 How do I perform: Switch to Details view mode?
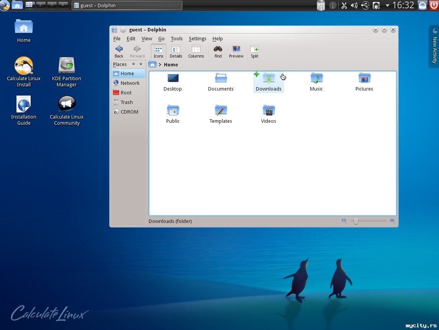[x=176, y=51]
